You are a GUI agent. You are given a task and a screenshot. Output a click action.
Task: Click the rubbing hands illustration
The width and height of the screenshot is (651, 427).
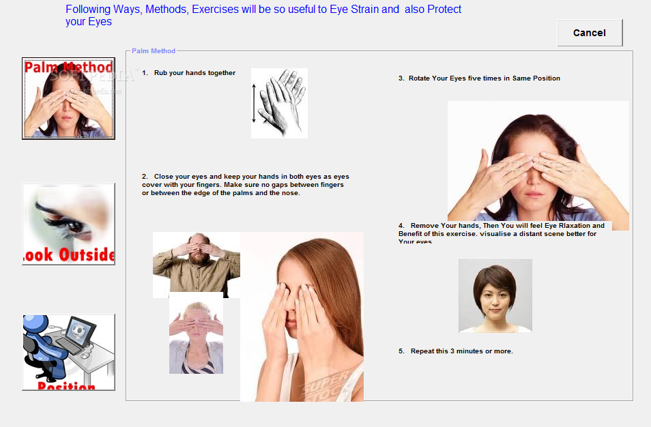(279, 103)
